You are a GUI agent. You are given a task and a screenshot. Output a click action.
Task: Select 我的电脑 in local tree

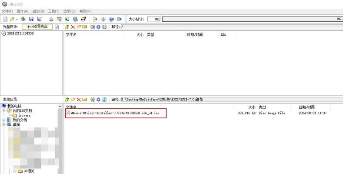(x=12, y=106)
